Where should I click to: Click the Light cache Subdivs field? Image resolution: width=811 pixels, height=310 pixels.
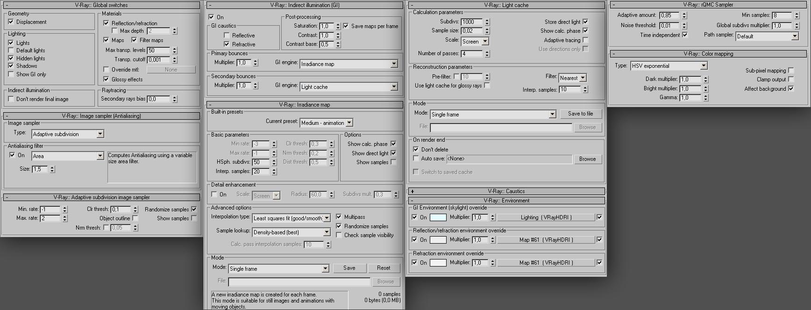click(472, 22)
